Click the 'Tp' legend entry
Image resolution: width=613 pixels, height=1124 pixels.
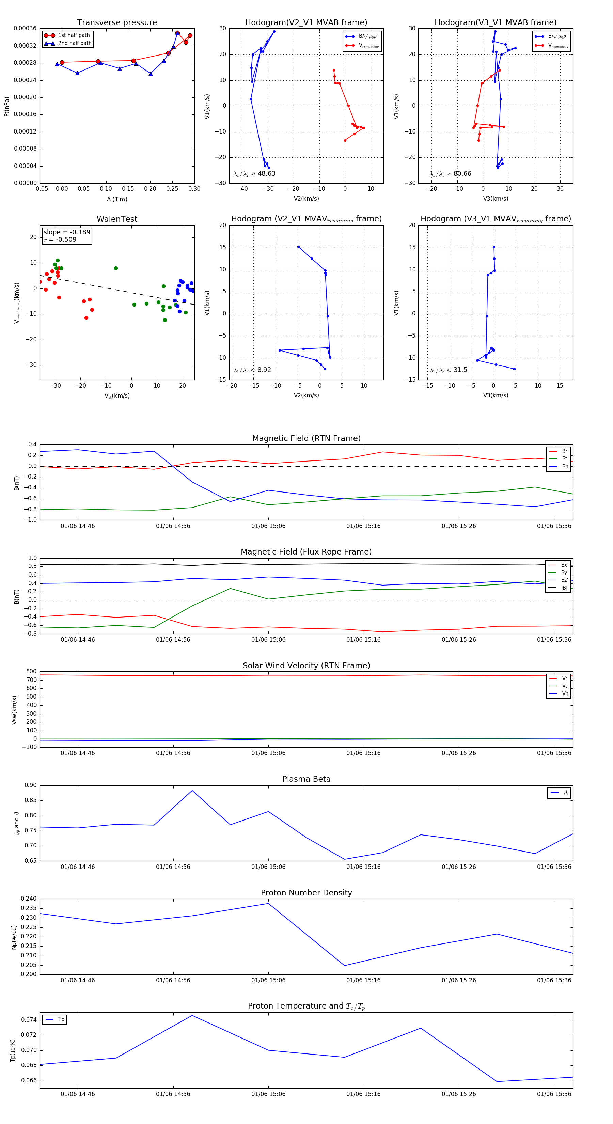54,1020
